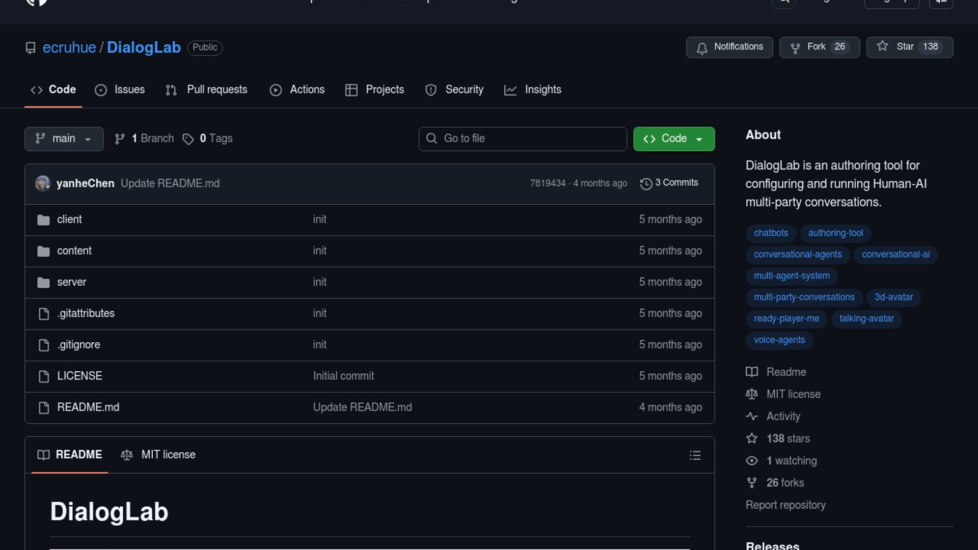Viewport: 978px width, 550px height.
Task: Click the Report repository link
Action: coord(785,505)
